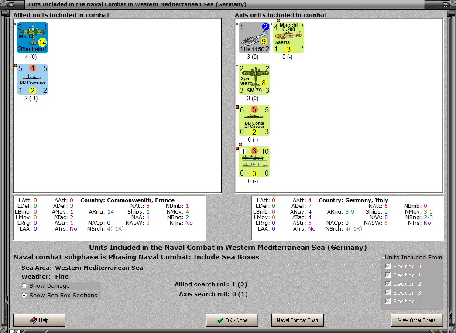Viewport: 456px width, 333px height.
Task: Click Axis search roll 0 (1) text
Action: point(213,294)
